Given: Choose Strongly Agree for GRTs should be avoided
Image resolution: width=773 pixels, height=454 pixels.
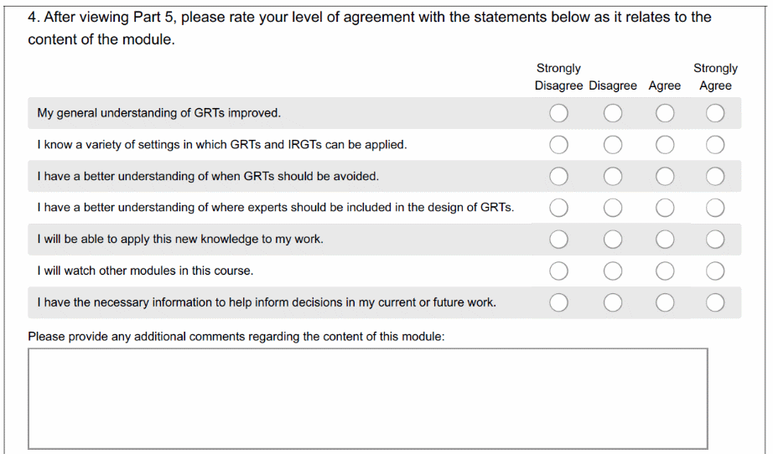Looking at the screenshot, I should (x=715, y=177).
